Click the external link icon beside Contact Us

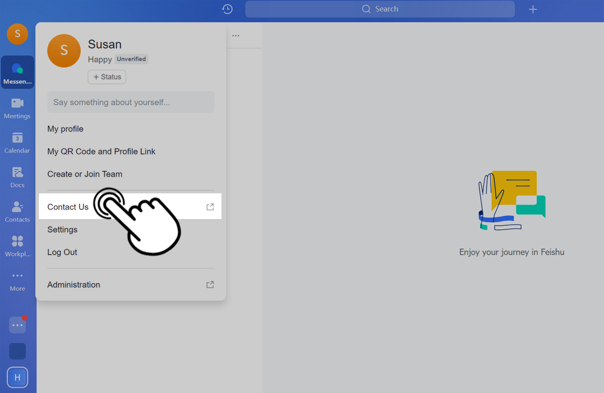210,207
